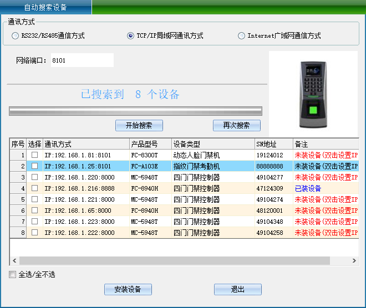Click the search progress bar
Image resolution: width=366 pixels, height=308 pixels.
(135, 111)
